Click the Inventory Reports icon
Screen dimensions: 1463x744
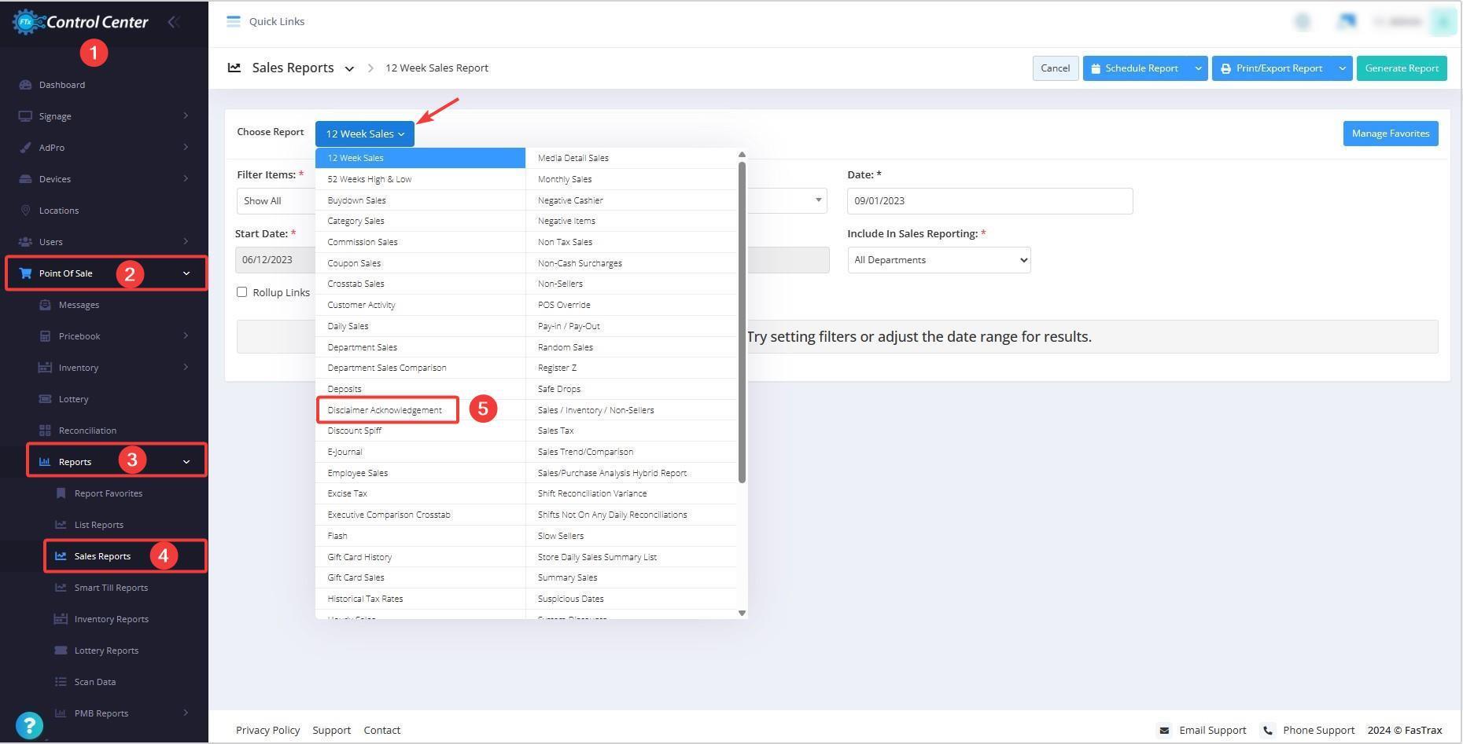61,619
